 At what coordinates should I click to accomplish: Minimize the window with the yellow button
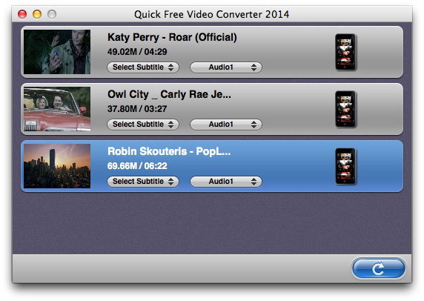(x=37, y=14)
